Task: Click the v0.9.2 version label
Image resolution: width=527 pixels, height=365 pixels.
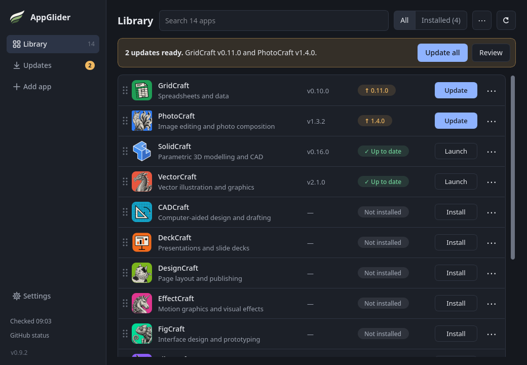Action: click(19, 352)
